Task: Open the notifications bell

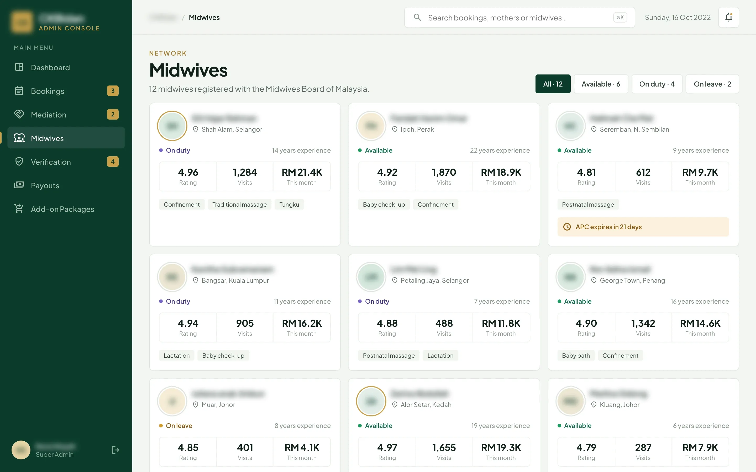Action: click(x=728, y=17)
